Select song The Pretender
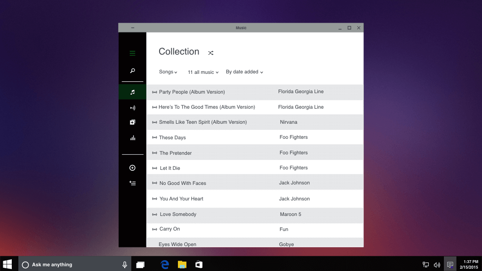Screen dimensions: 482x271 coord(176,153)
